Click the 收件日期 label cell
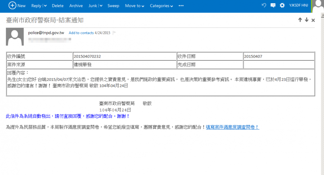This screenshot has height=175, width=324. coord(210,56)
